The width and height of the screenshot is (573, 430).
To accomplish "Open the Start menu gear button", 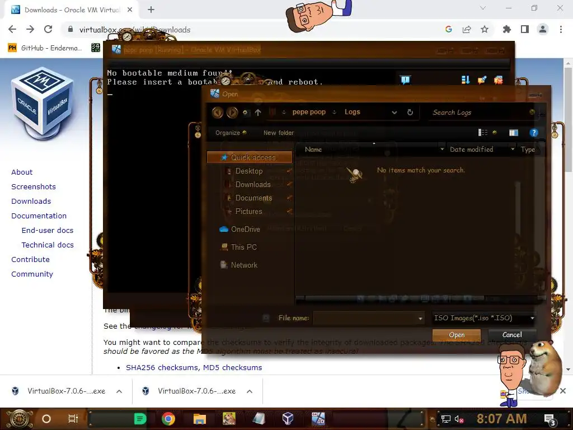I will point(18,419).
